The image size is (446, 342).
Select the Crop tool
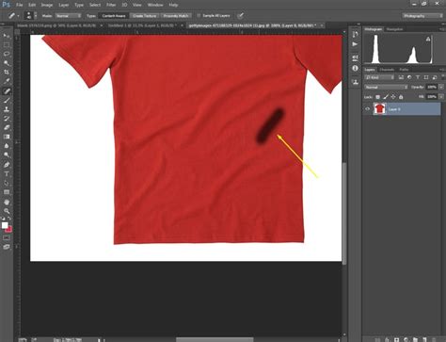click(7, 73)
